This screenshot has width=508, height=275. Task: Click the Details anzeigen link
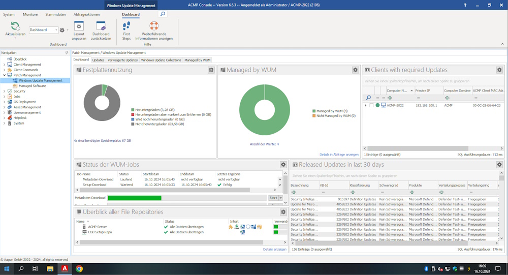tap(275, 250)
